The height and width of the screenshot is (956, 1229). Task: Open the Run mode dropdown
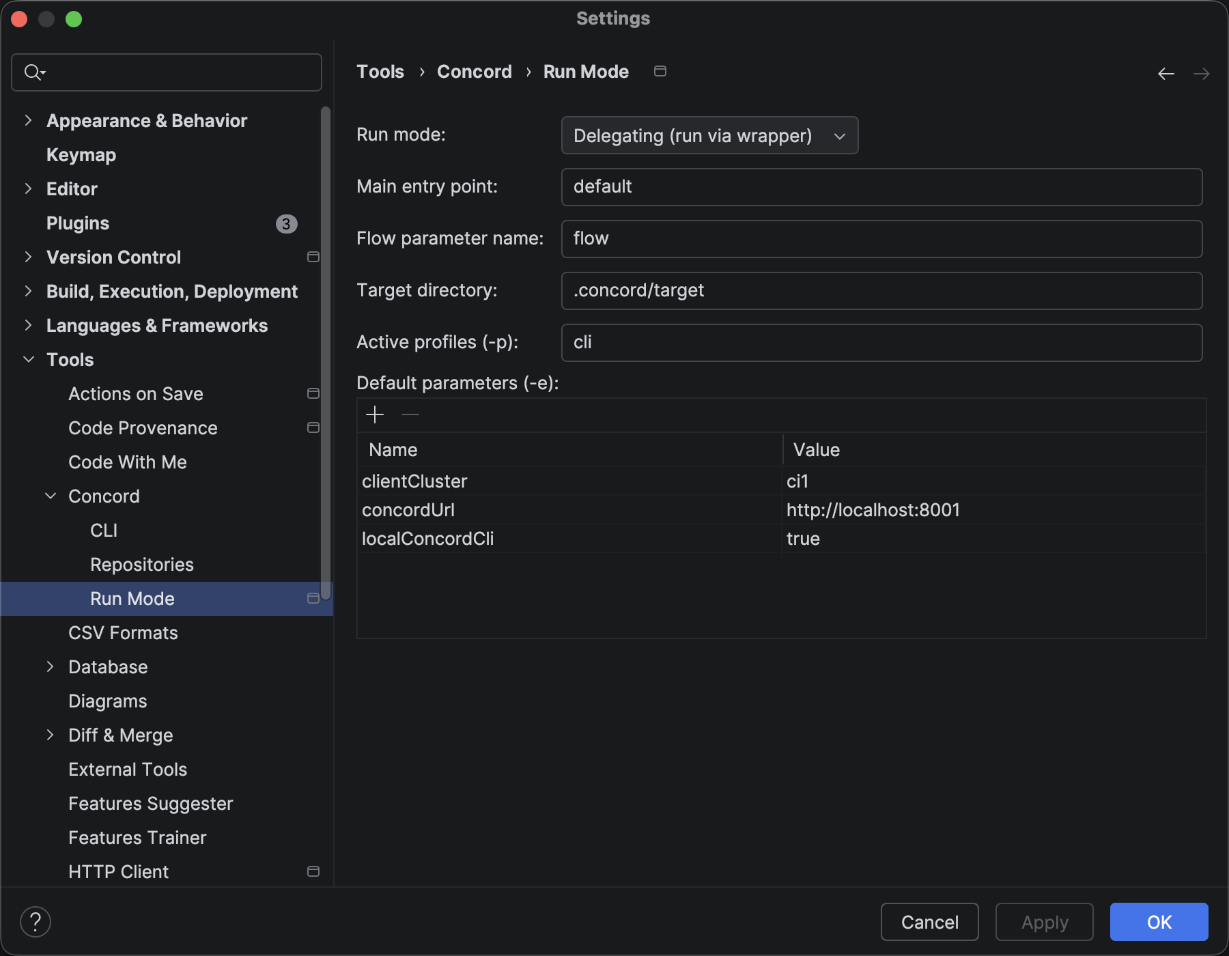pos(709,136)
